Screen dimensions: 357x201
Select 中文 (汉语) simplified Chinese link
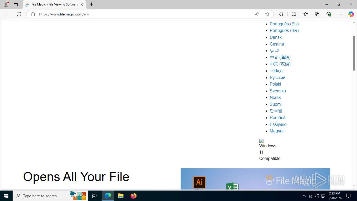[x=280, y=64]
